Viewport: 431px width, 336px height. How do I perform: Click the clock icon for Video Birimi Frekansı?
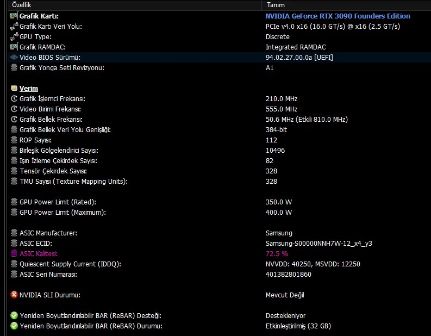point(14,109)
